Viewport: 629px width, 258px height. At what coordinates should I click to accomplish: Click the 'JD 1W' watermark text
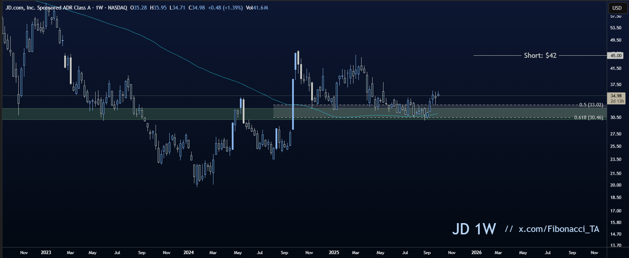point(474,229)
